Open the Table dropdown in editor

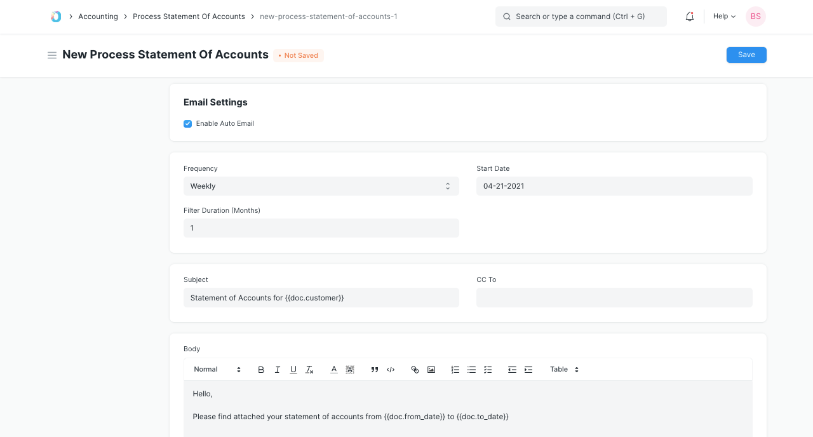564,370
